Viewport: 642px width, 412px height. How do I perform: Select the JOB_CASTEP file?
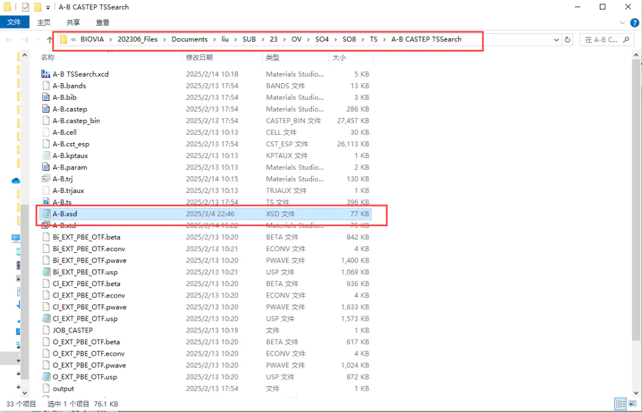[x=73, y=330]
